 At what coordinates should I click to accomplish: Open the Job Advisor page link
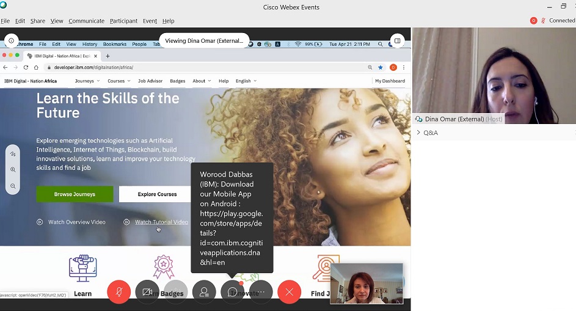tap(150, 81)
